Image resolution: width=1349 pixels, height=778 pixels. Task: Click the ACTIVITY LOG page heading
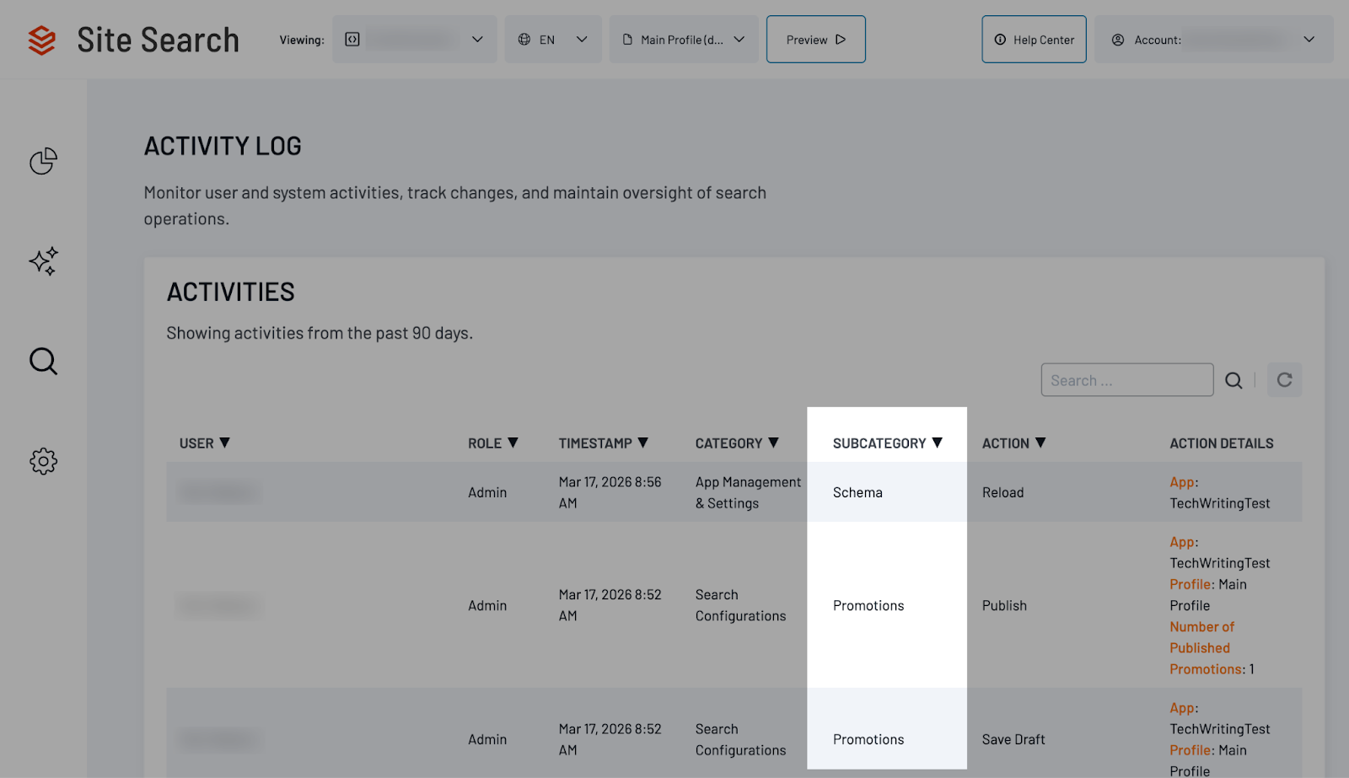pyautogui.click(x=223, y=146)
